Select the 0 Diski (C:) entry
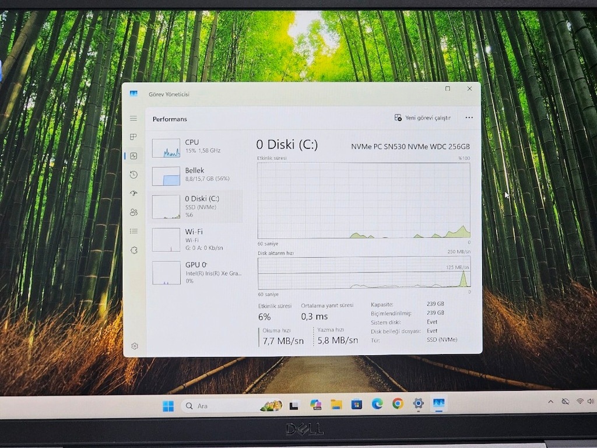 (x=196, y=206)
